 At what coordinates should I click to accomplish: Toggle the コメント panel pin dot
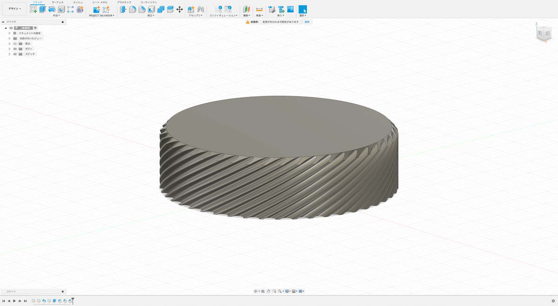tap(63, 291)
